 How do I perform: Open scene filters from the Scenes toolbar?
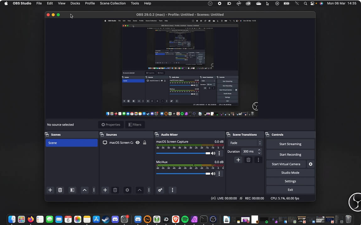click(x=72, y=190)
